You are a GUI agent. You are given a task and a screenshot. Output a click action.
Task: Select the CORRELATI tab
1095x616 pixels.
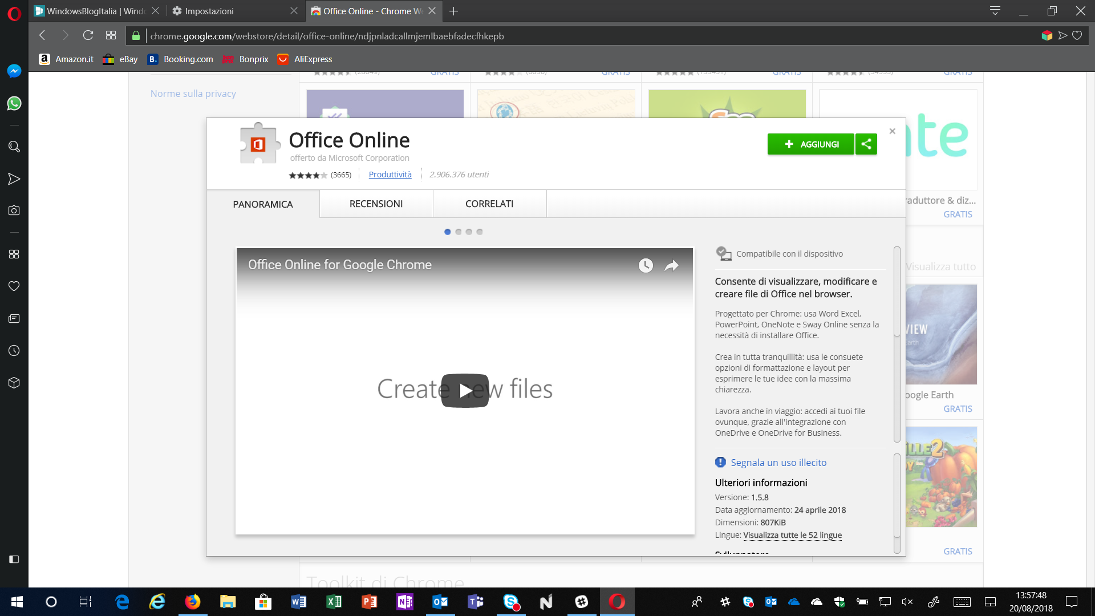(x=489, y=204)
